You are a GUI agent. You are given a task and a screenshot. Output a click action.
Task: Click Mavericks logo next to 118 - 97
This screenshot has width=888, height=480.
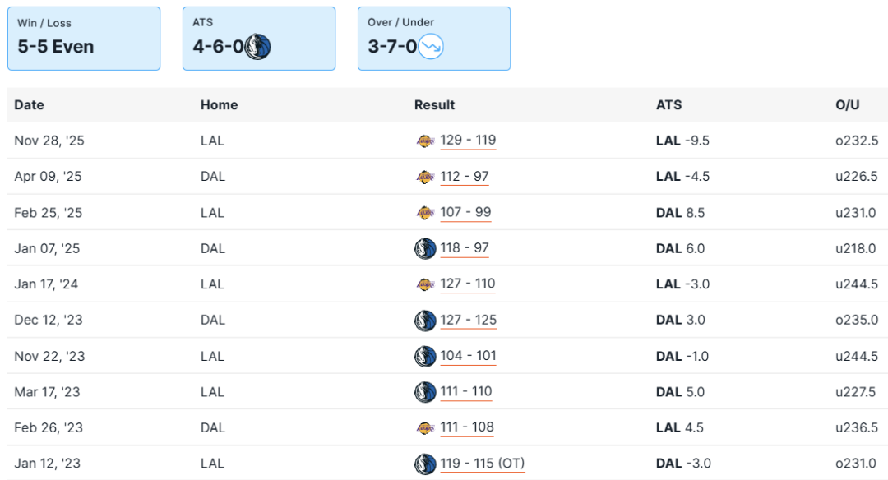[425, 248]
